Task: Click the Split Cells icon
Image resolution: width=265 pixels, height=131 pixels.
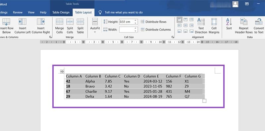Action: tap(70, 22)
